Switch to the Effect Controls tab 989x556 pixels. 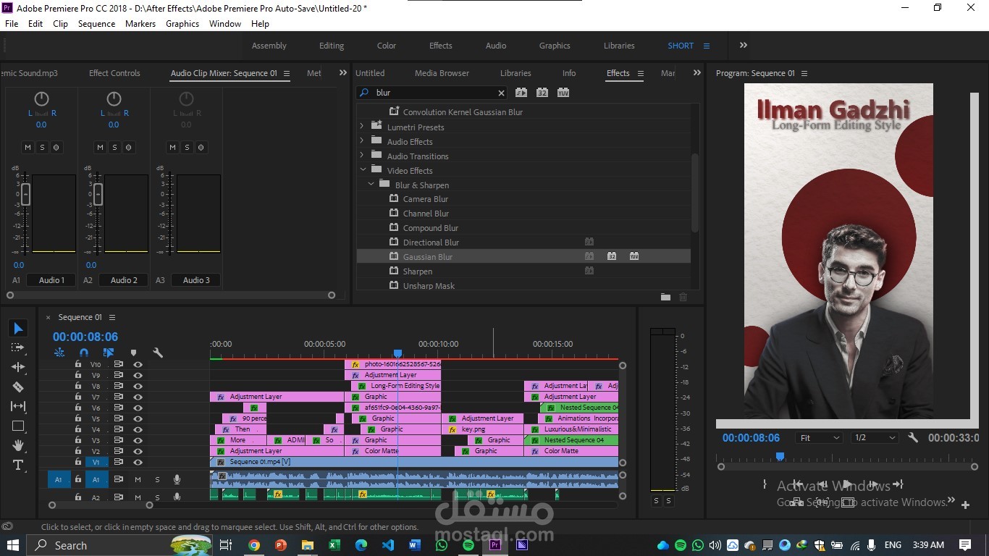[114, 73]
